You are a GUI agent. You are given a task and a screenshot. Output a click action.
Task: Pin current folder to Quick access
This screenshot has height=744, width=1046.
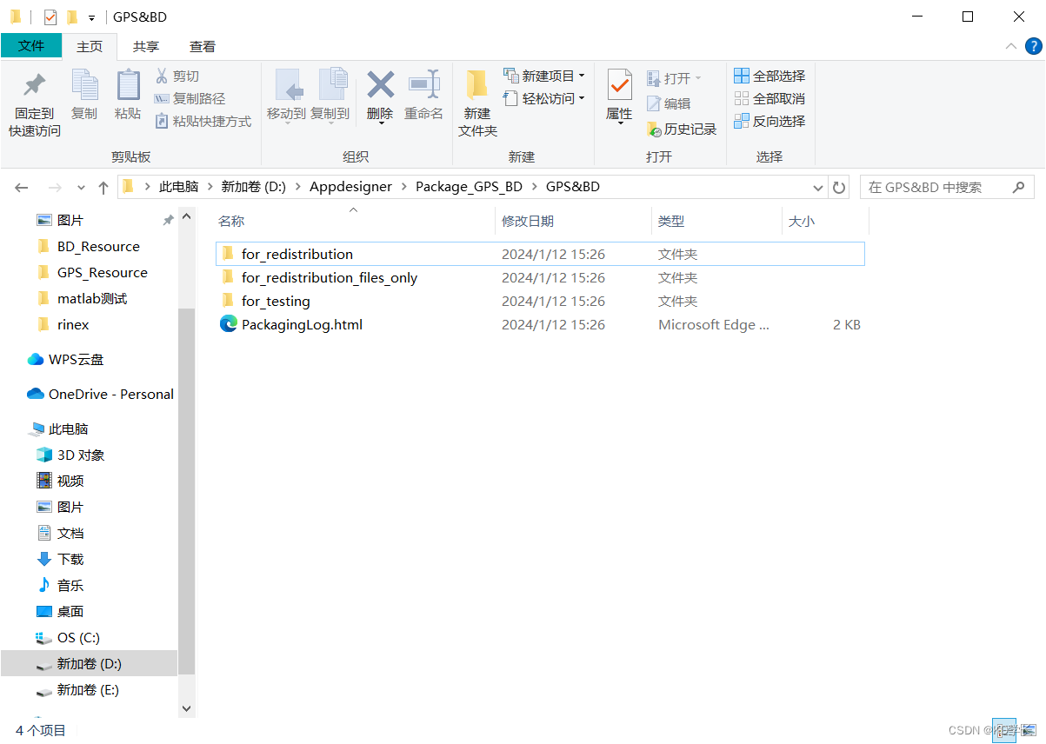tap(33, 100)
